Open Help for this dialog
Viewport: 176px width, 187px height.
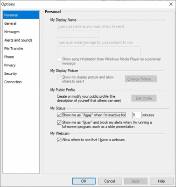(x=162, y=181)
